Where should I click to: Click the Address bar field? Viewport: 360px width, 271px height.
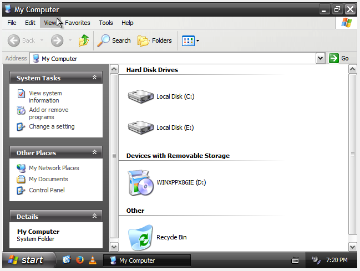(x=173, y=58)
